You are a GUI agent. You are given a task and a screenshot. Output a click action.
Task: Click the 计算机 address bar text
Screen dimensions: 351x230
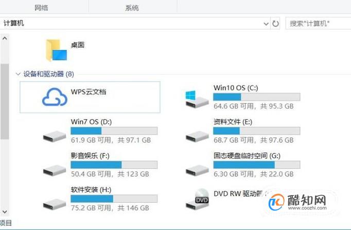click(14, 23)
